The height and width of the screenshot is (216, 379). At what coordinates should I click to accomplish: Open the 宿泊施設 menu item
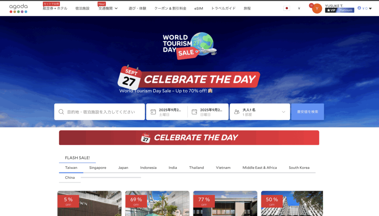[x=83, y=8]
